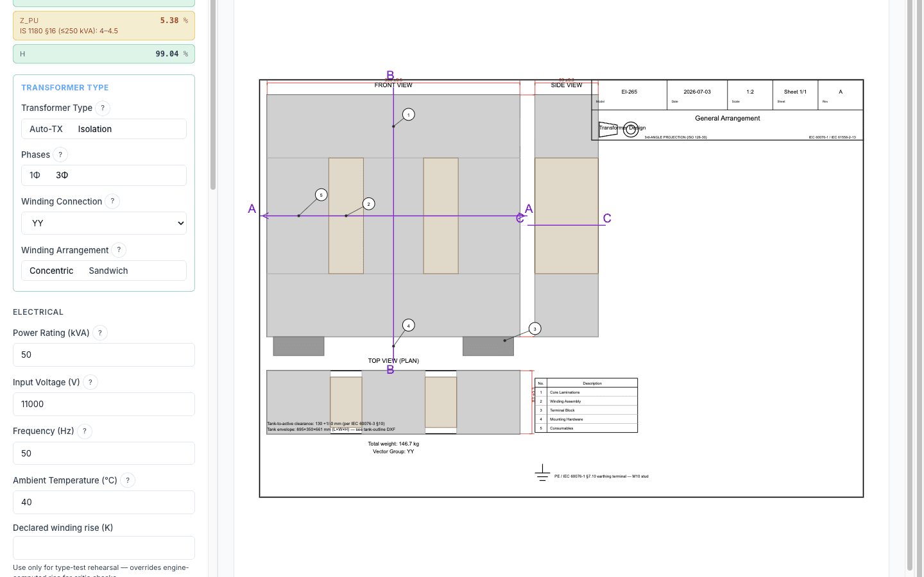The height and width of the screenshot is (577, 924).
Task: Click the TRANSFORMER TYPE section heading
Action: click(x=65, y=88)
